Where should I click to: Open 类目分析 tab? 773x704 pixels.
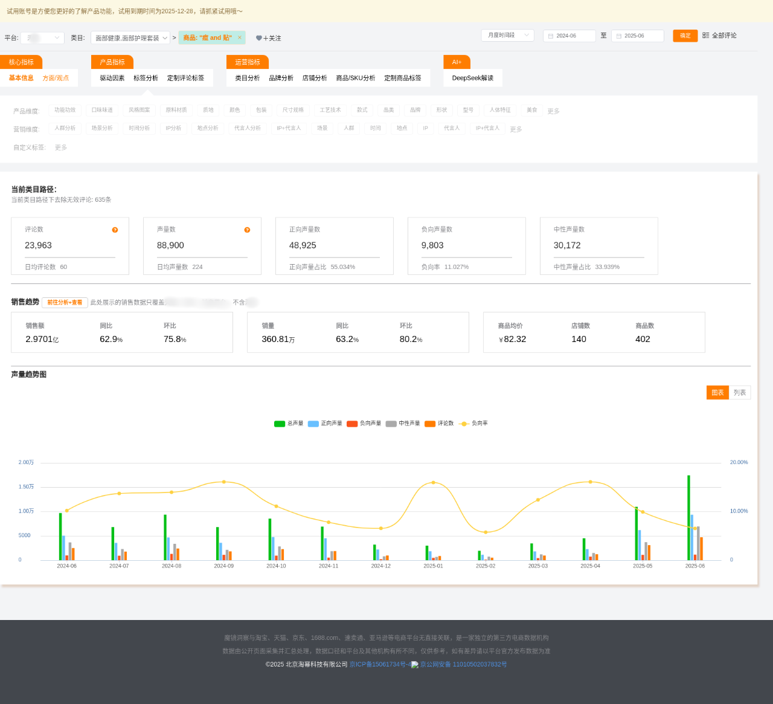(x=248, y=78)
